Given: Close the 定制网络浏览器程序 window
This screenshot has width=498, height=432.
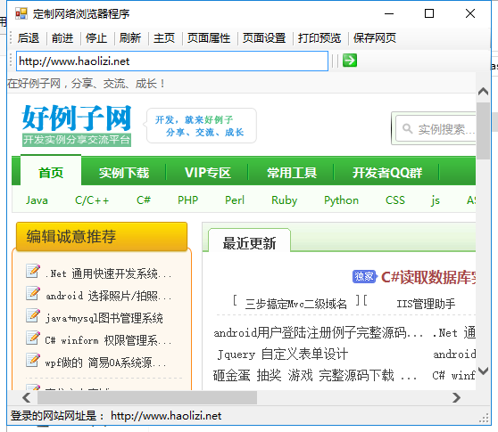Looking at the screenshot, I should pyautogui.click(x=470, y=13).
